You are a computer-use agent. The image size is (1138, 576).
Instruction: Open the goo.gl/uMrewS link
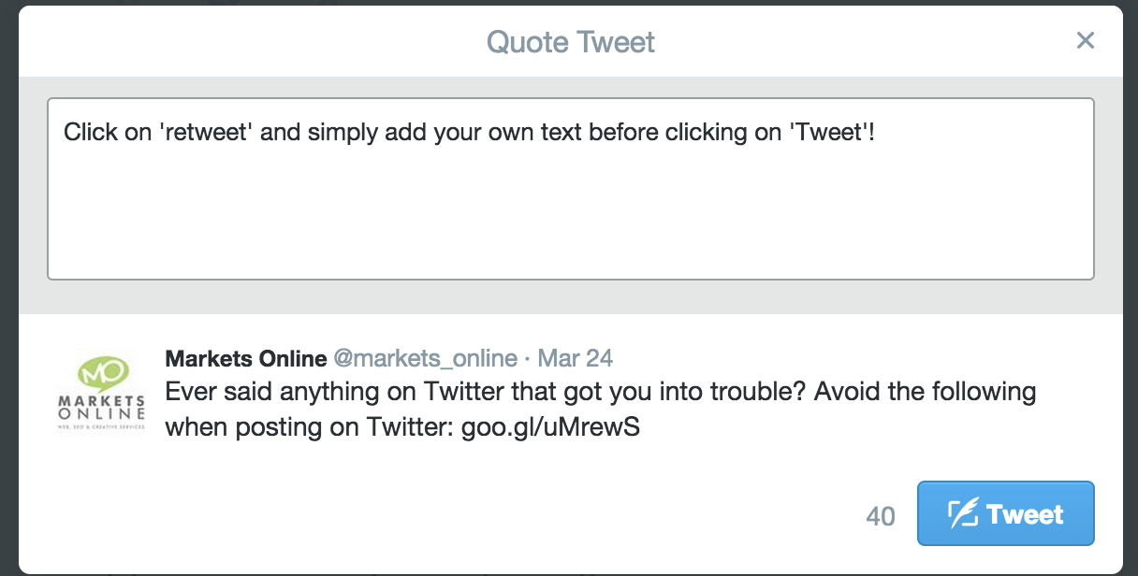550,427
